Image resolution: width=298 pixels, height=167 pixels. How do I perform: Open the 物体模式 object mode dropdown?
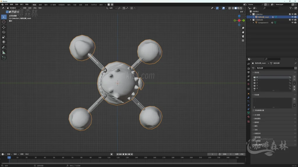coord(15,8)
